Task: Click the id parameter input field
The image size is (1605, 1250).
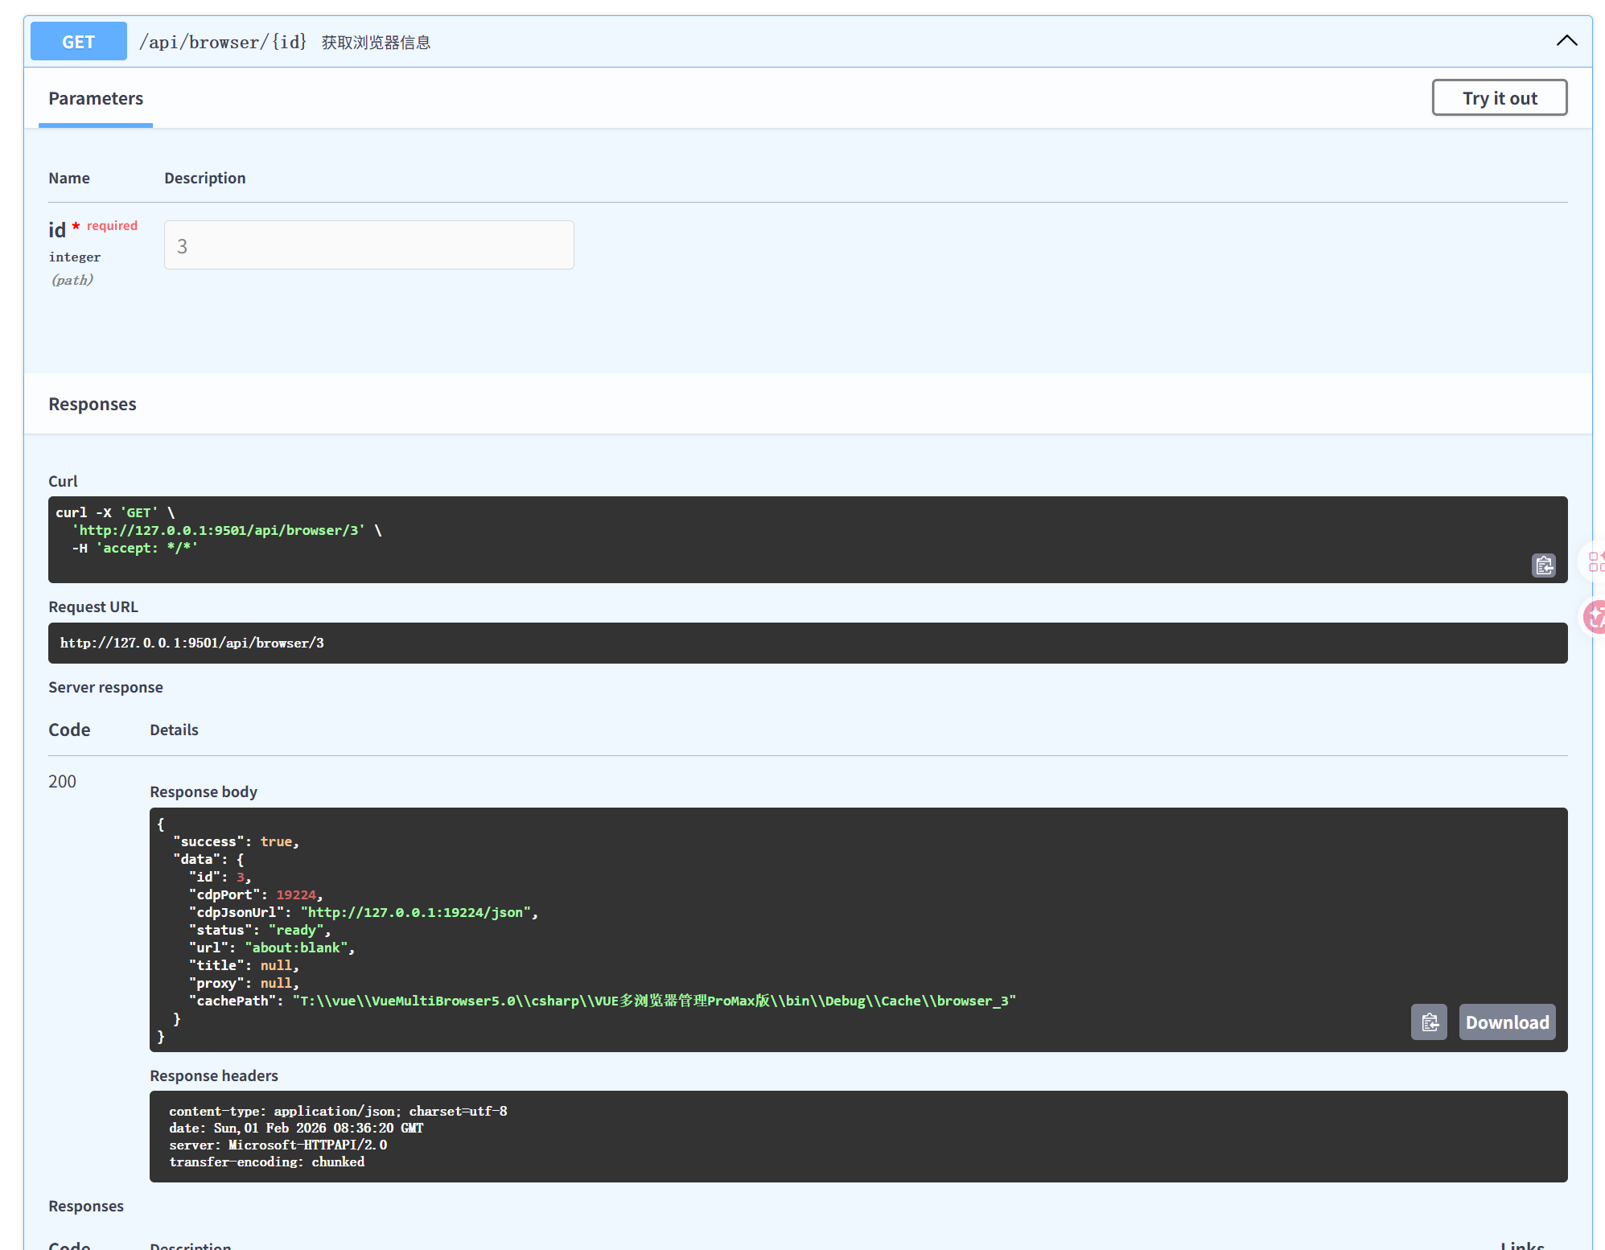Action: click(368, 245)
